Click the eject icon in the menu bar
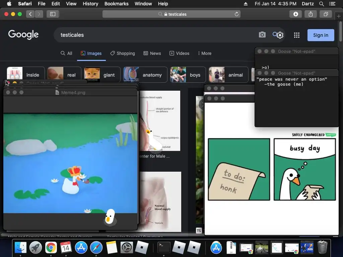This screenshot has height=257, width=343. click(246, 4)
